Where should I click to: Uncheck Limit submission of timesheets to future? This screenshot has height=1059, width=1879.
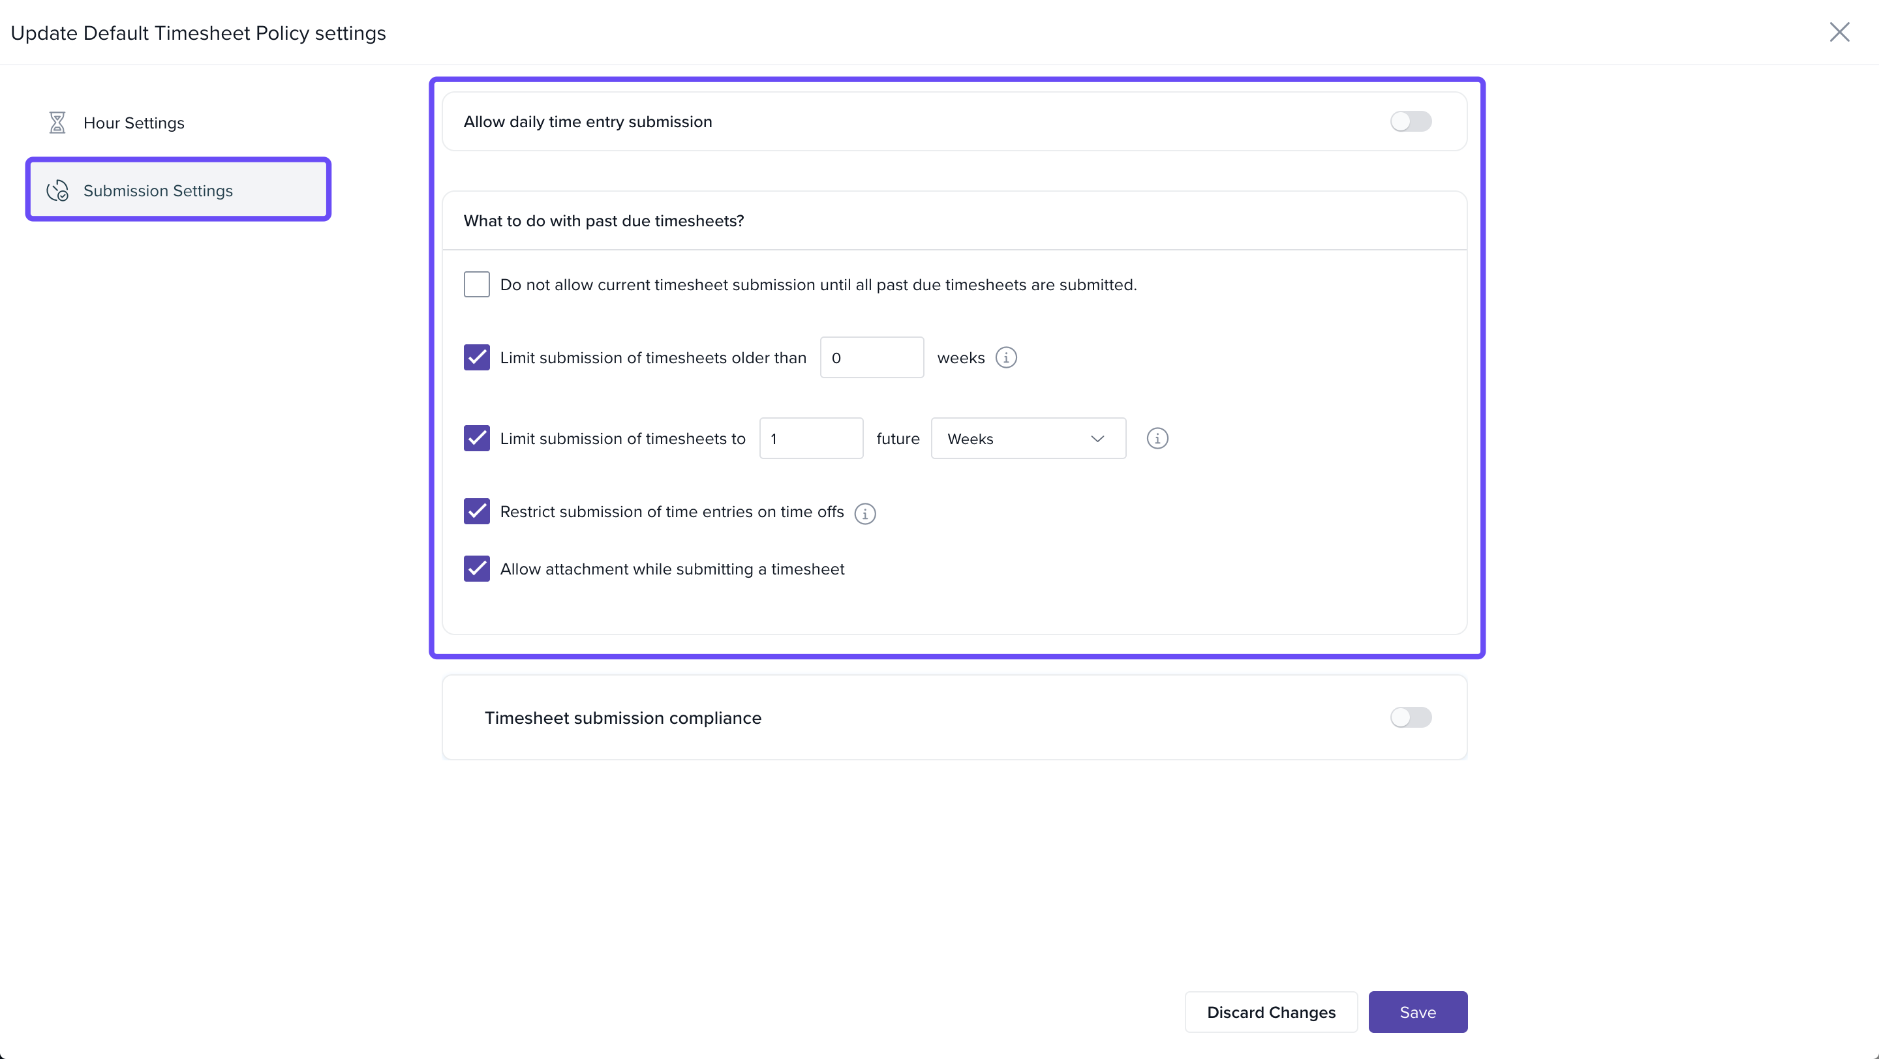click(477, 439)
